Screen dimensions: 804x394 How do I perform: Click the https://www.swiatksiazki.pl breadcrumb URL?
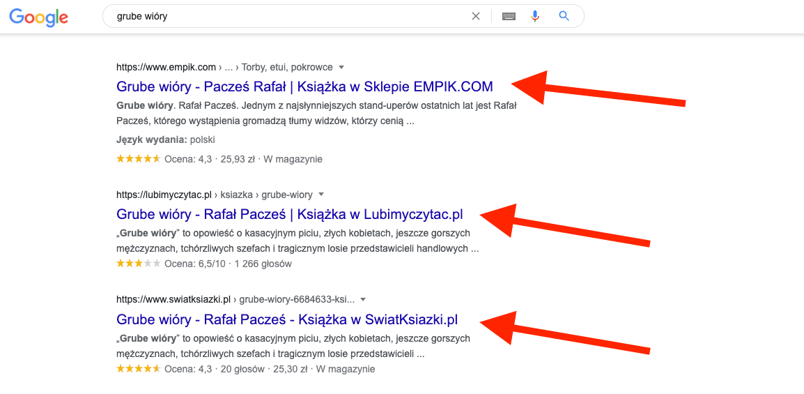pyautogui.click(x=173, y=300)
